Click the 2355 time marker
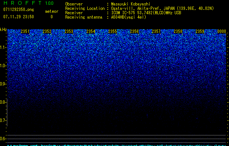The image size is (229, 146). pos(112,31)
